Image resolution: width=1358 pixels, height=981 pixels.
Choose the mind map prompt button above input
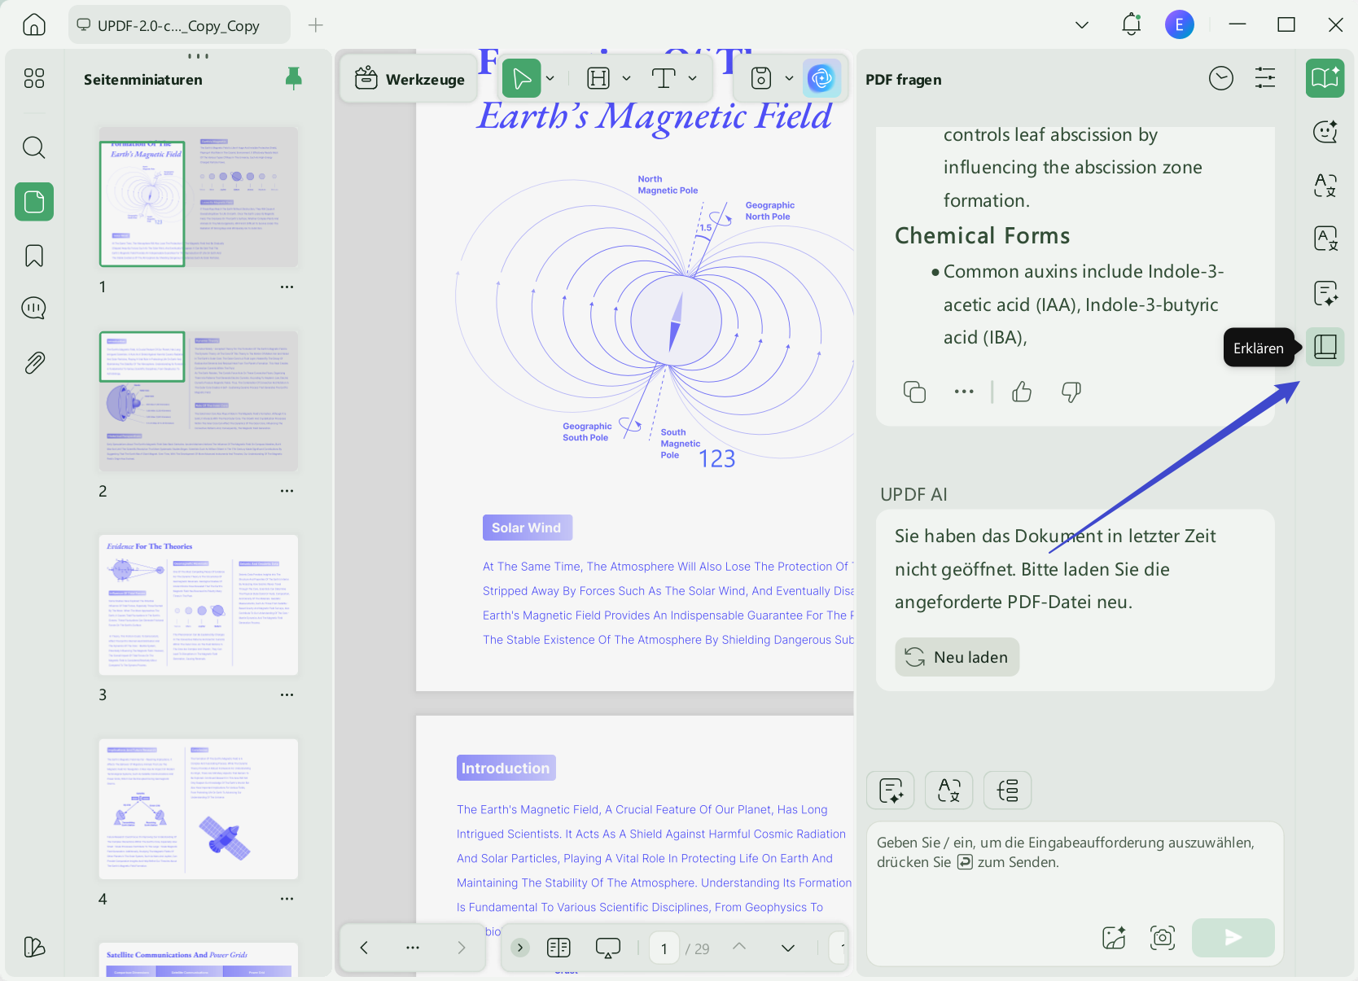coord(1008,790)
